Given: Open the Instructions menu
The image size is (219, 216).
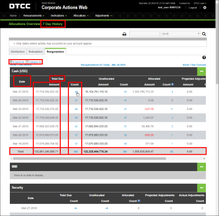Looking at the screenshot, I should [x=59, y=16].
